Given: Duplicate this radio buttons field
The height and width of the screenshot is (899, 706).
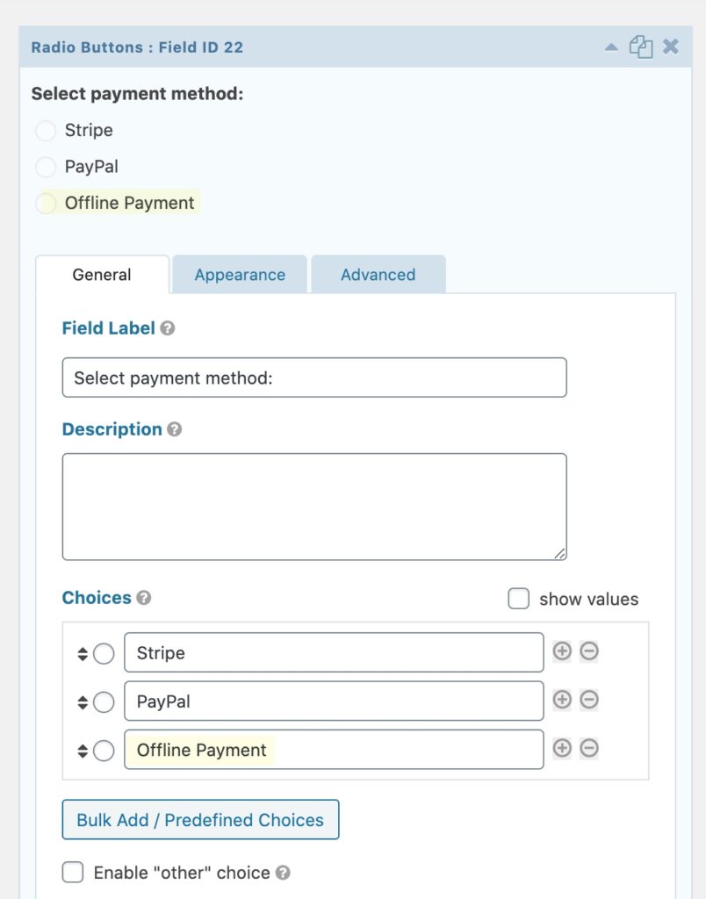Looking at the screenshot, I should click(x=641, y=47).
